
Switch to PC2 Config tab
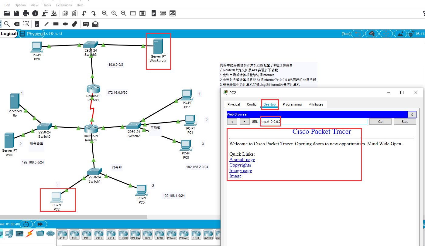[x=252, y=104]
